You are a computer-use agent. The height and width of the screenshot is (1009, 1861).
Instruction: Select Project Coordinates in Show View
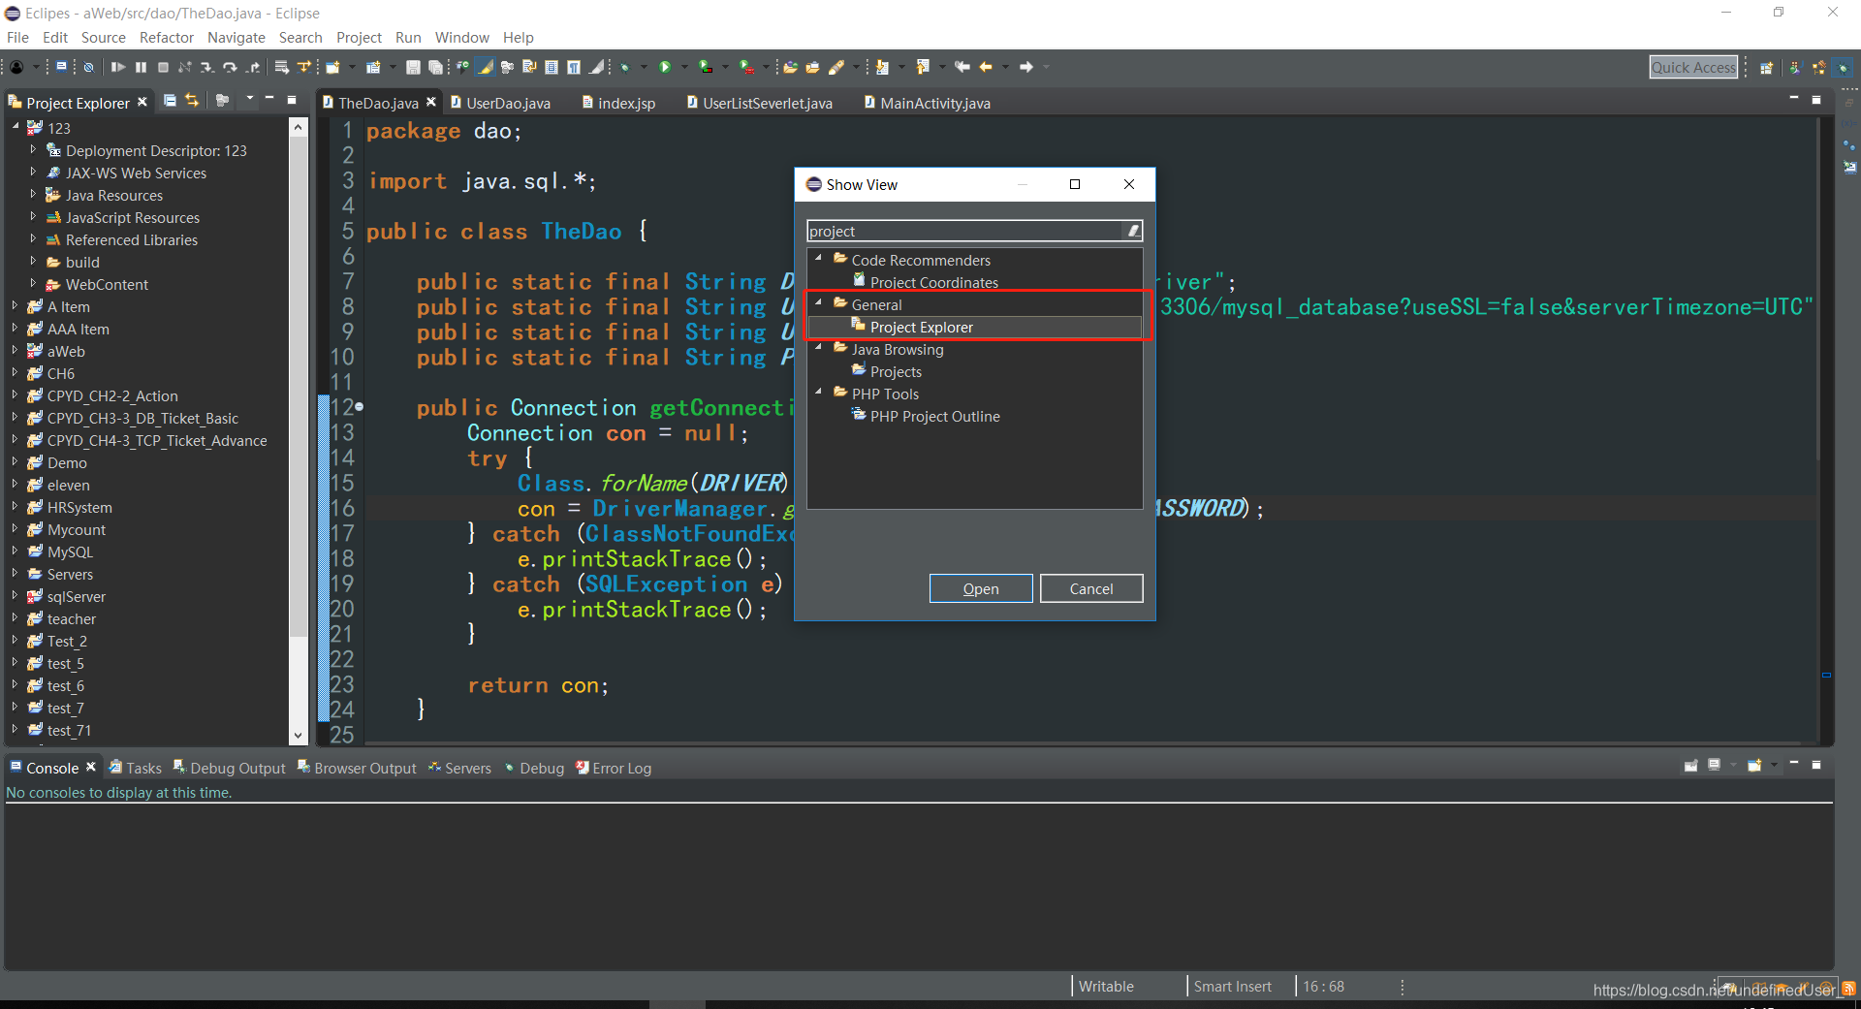(933, 283)
